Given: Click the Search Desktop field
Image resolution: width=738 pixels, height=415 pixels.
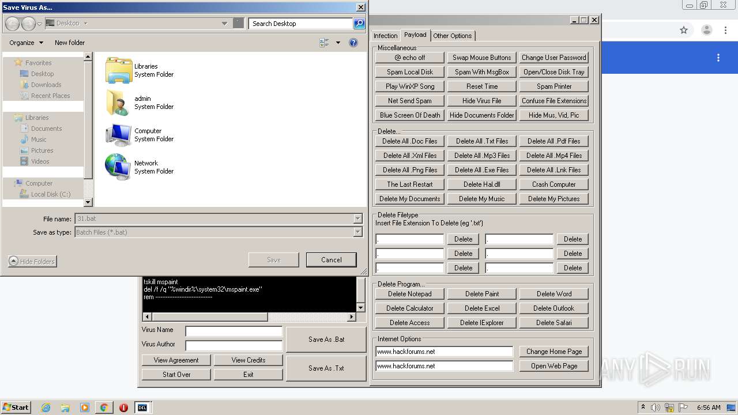Looking at the screenshot, I should [x=301, y=24].
